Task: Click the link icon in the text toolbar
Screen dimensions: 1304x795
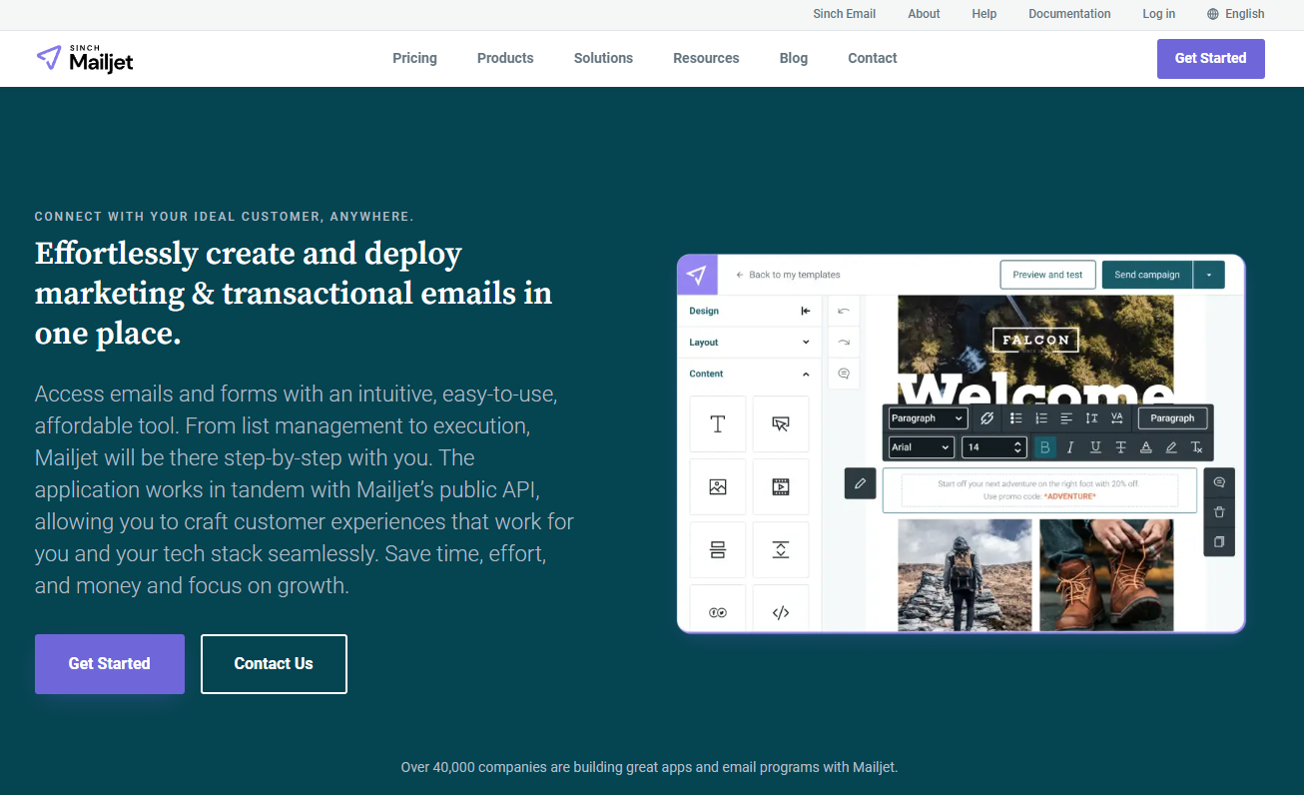Action: [x=986, y=418]
